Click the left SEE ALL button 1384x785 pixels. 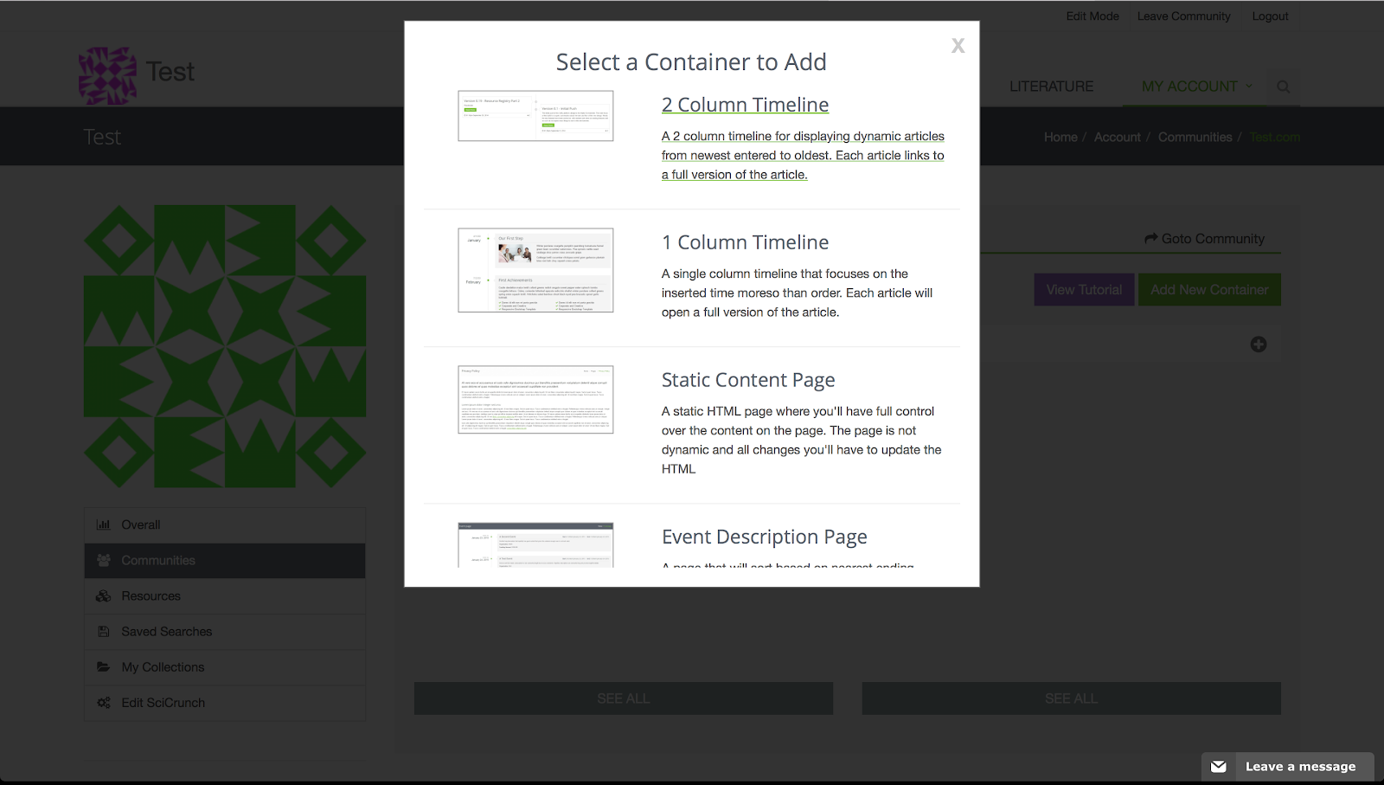click(x=624, y=698)
